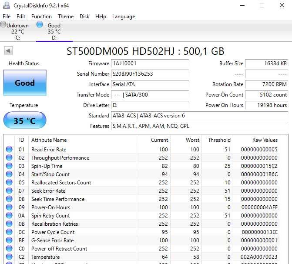Click raw value 0000000015C2
The height and width of the screenshot is (264, 292).
259,166
